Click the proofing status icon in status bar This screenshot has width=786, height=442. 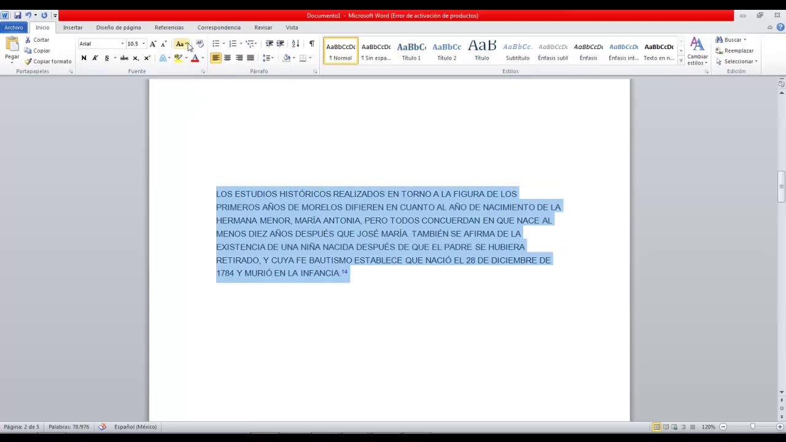click(103, 427)
